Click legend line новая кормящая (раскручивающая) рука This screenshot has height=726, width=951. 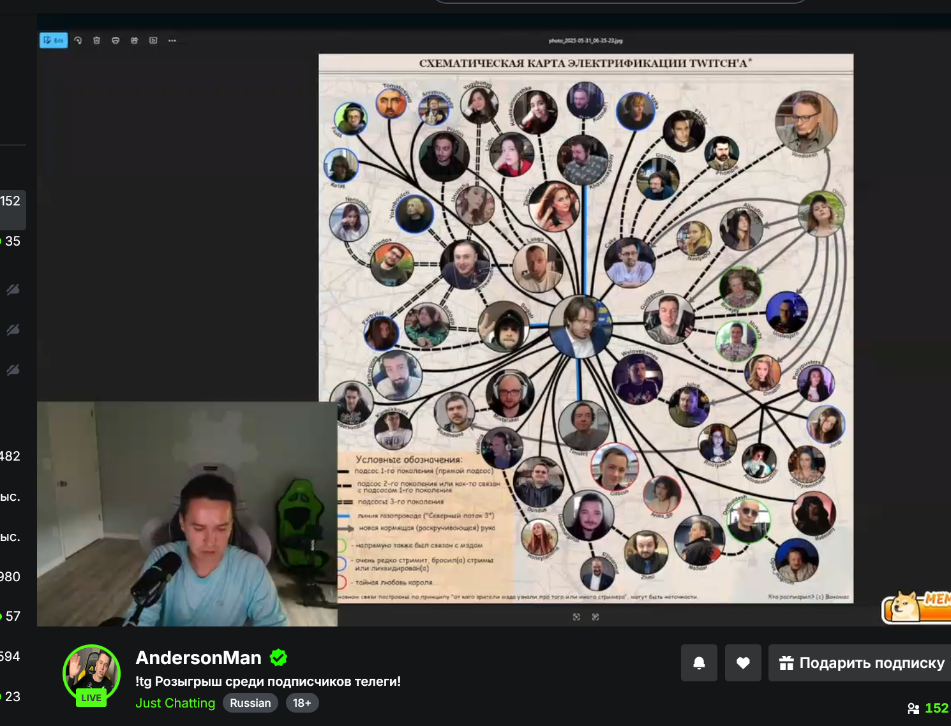coord(427,528)
